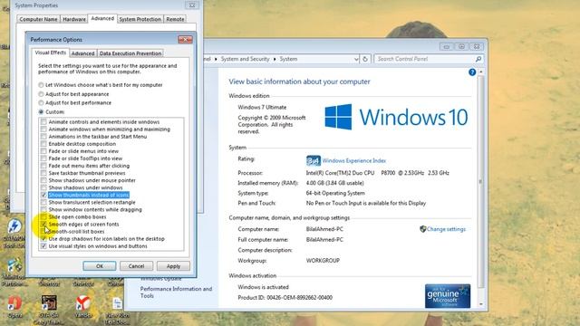Expand breadcrumb arrow after System and Security
The height and width of the screenshot is (326, 580).
click(275, 59)
